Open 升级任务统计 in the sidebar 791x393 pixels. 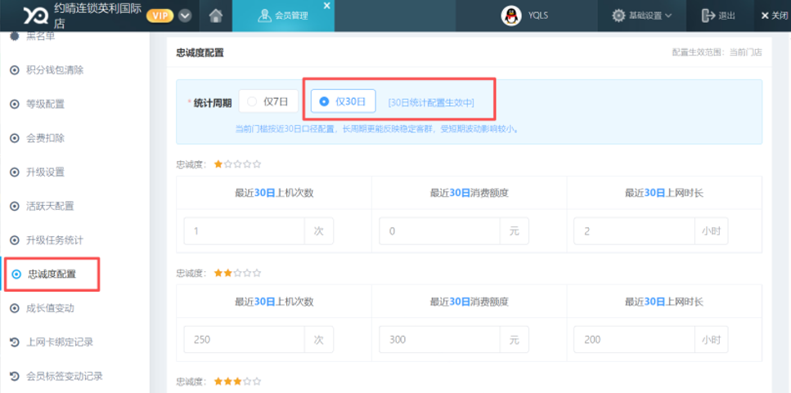coord(55,240)
